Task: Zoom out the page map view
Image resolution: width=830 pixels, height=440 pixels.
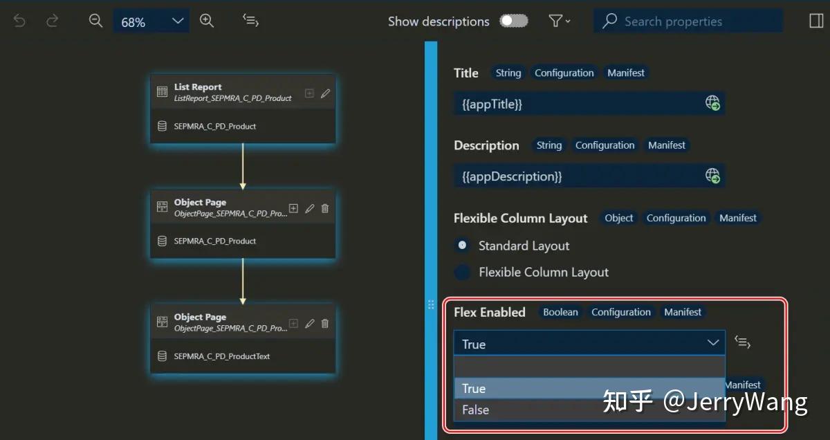Action: (95, 21)
